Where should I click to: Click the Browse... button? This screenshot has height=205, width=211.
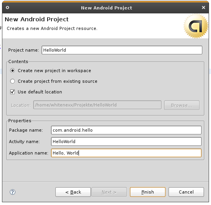click(182, 105)
